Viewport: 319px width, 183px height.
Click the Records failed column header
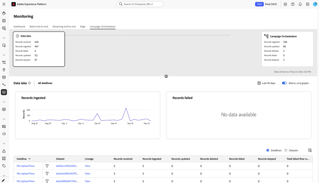(237, 159)
